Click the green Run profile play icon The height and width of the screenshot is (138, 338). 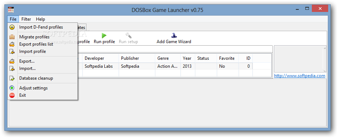point(104,35)
